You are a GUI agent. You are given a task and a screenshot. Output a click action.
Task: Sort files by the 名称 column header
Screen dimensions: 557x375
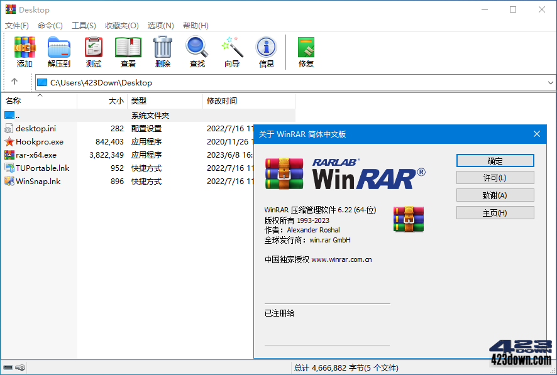(14, 101)
